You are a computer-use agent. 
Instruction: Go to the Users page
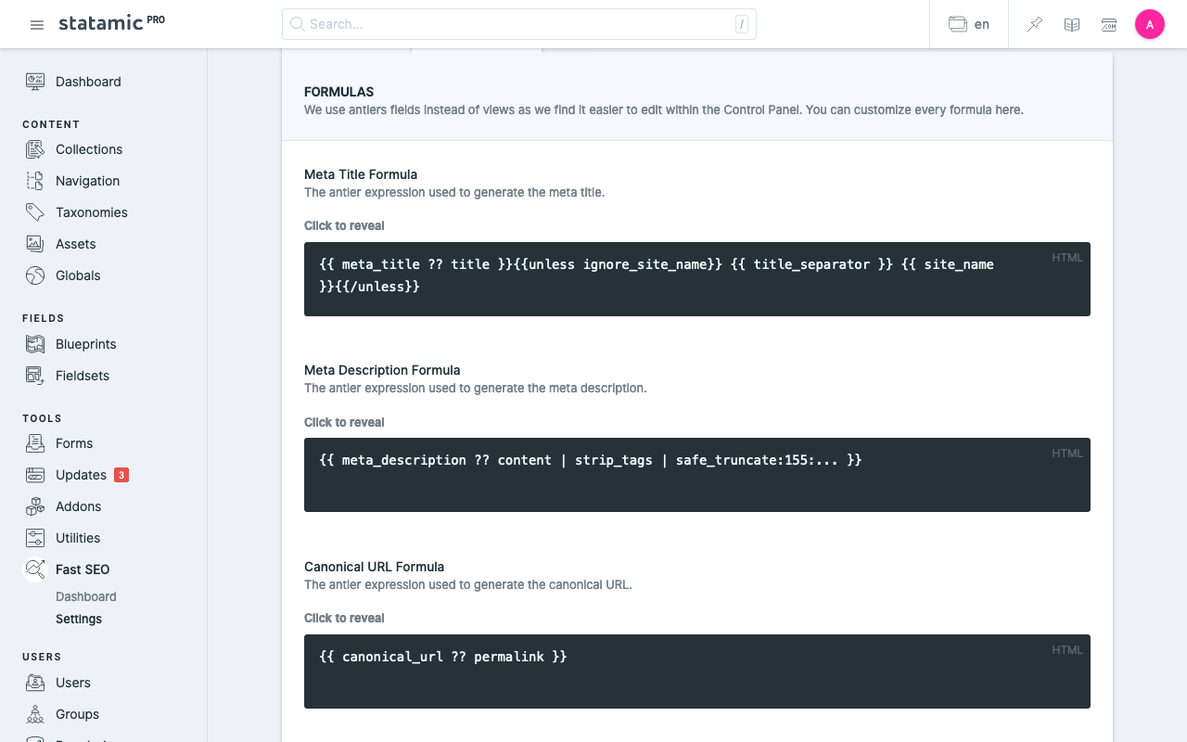(72, 683)
